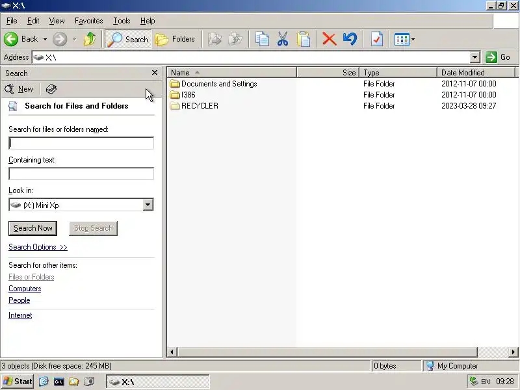This screenshot has height=390, width=520.
Task: Click the EN language indicator
Action: (x=486, y=382)
